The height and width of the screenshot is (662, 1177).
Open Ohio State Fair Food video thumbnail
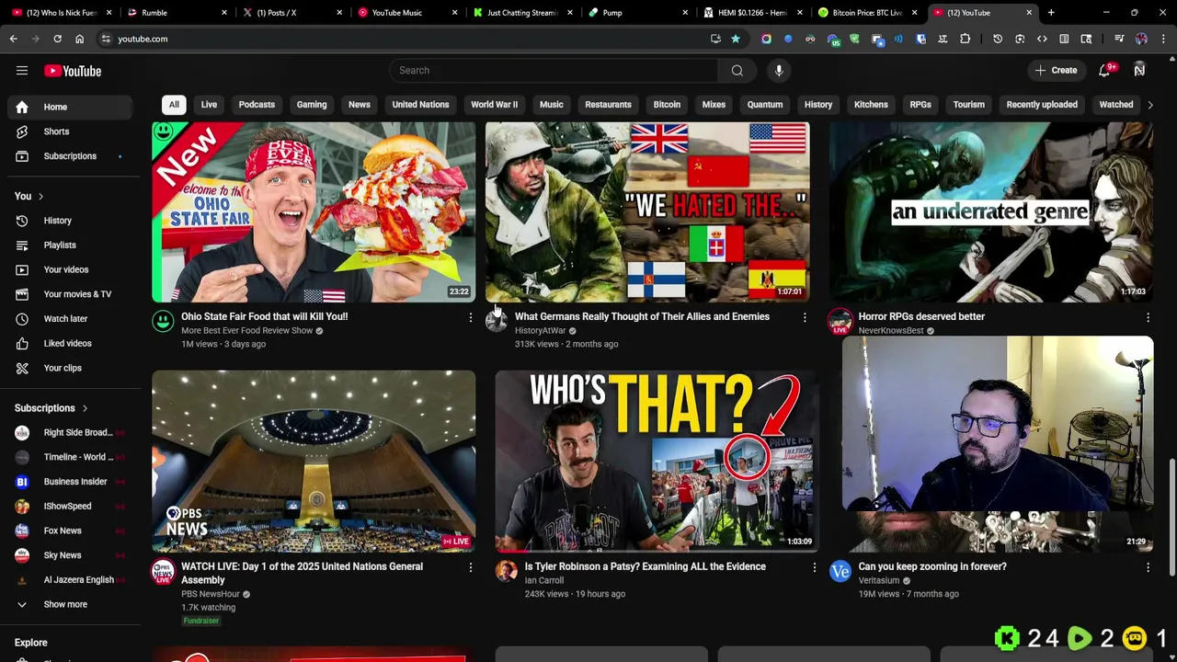coord(314,211)
